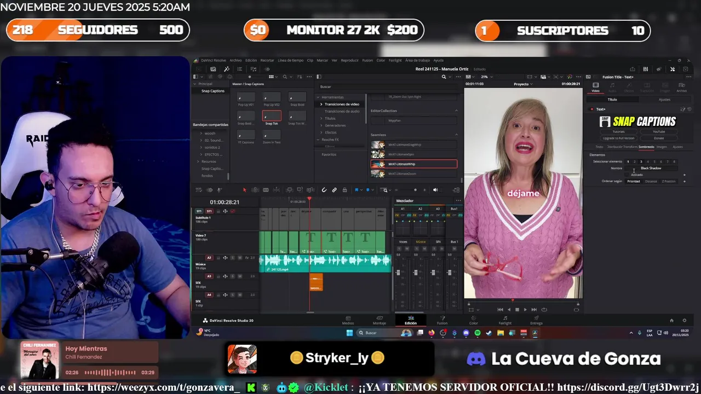Open the Media Pool icon in top toolbar
Viewport: 701px width, 394px height.
[213, 69]
